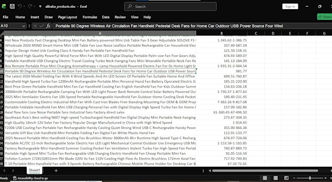This screenshot has width=332, height=182.
Task: Click the Excel app icon in title bar
Action: click(3, 6)
